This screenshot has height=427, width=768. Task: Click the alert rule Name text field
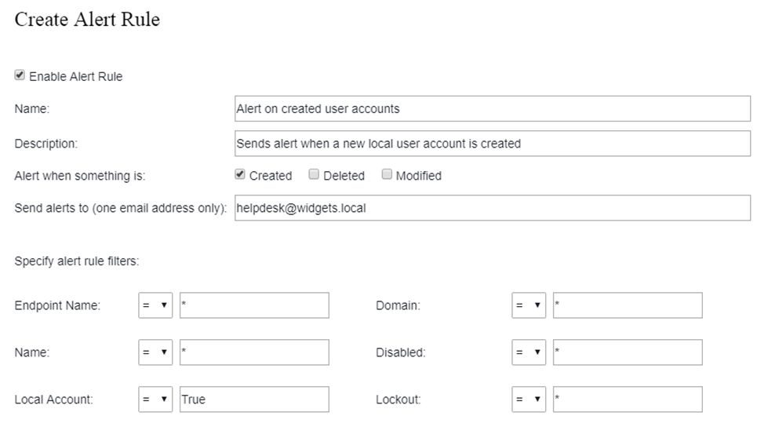tap(492, 109)
